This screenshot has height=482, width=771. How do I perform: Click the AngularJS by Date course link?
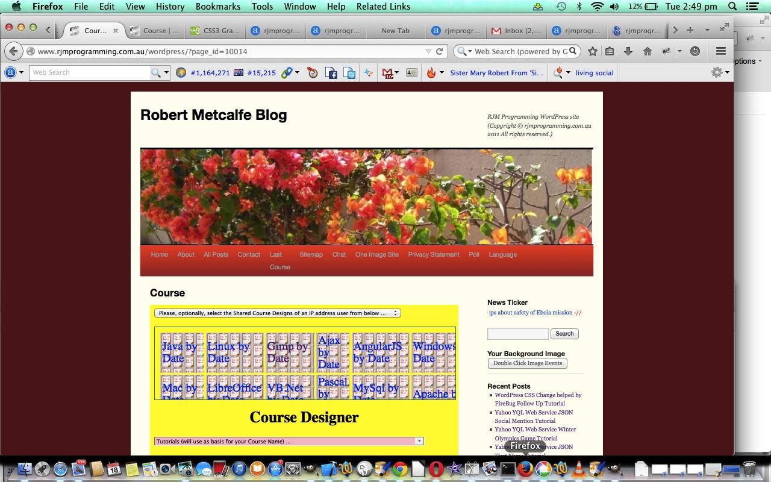[x=378, y=352]
